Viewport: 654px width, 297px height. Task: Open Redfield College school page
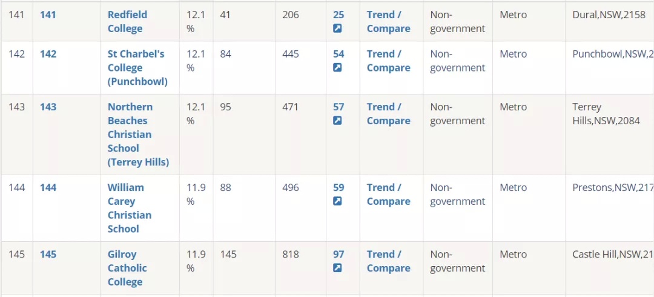[127, 22]
